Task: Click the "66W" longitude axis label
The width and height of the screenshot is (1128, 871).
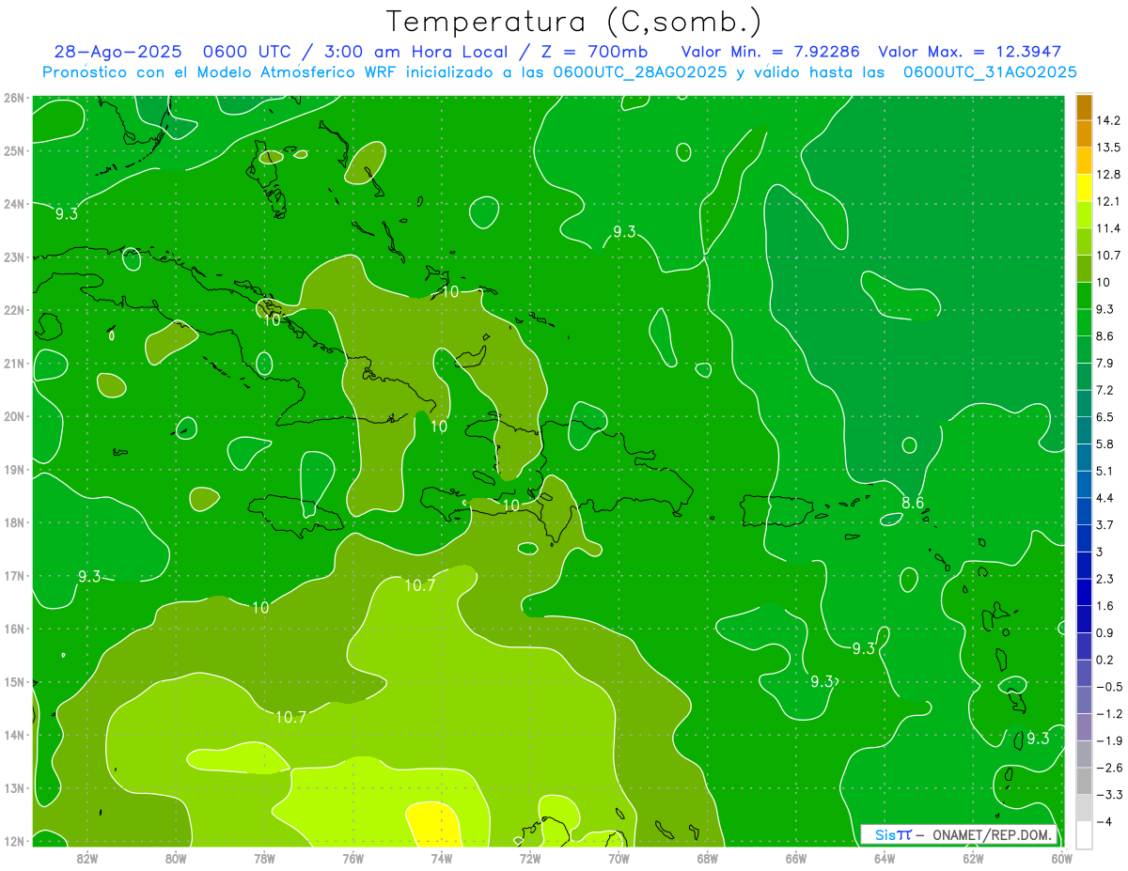Action: click(x=796, y=857)
